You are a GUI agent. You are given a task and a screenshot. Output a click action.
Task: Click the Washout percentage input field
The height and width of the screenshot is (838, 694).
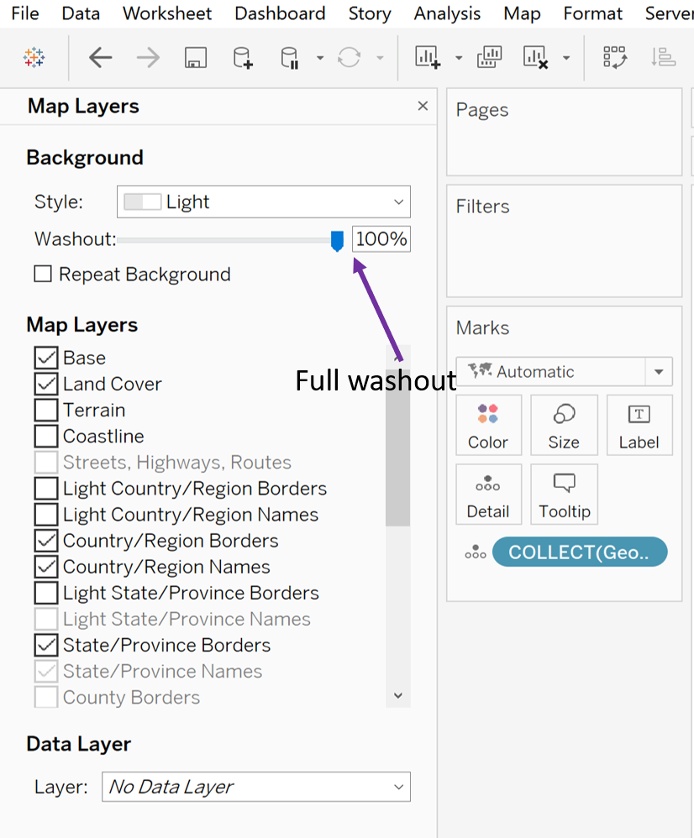coord(381,239)
